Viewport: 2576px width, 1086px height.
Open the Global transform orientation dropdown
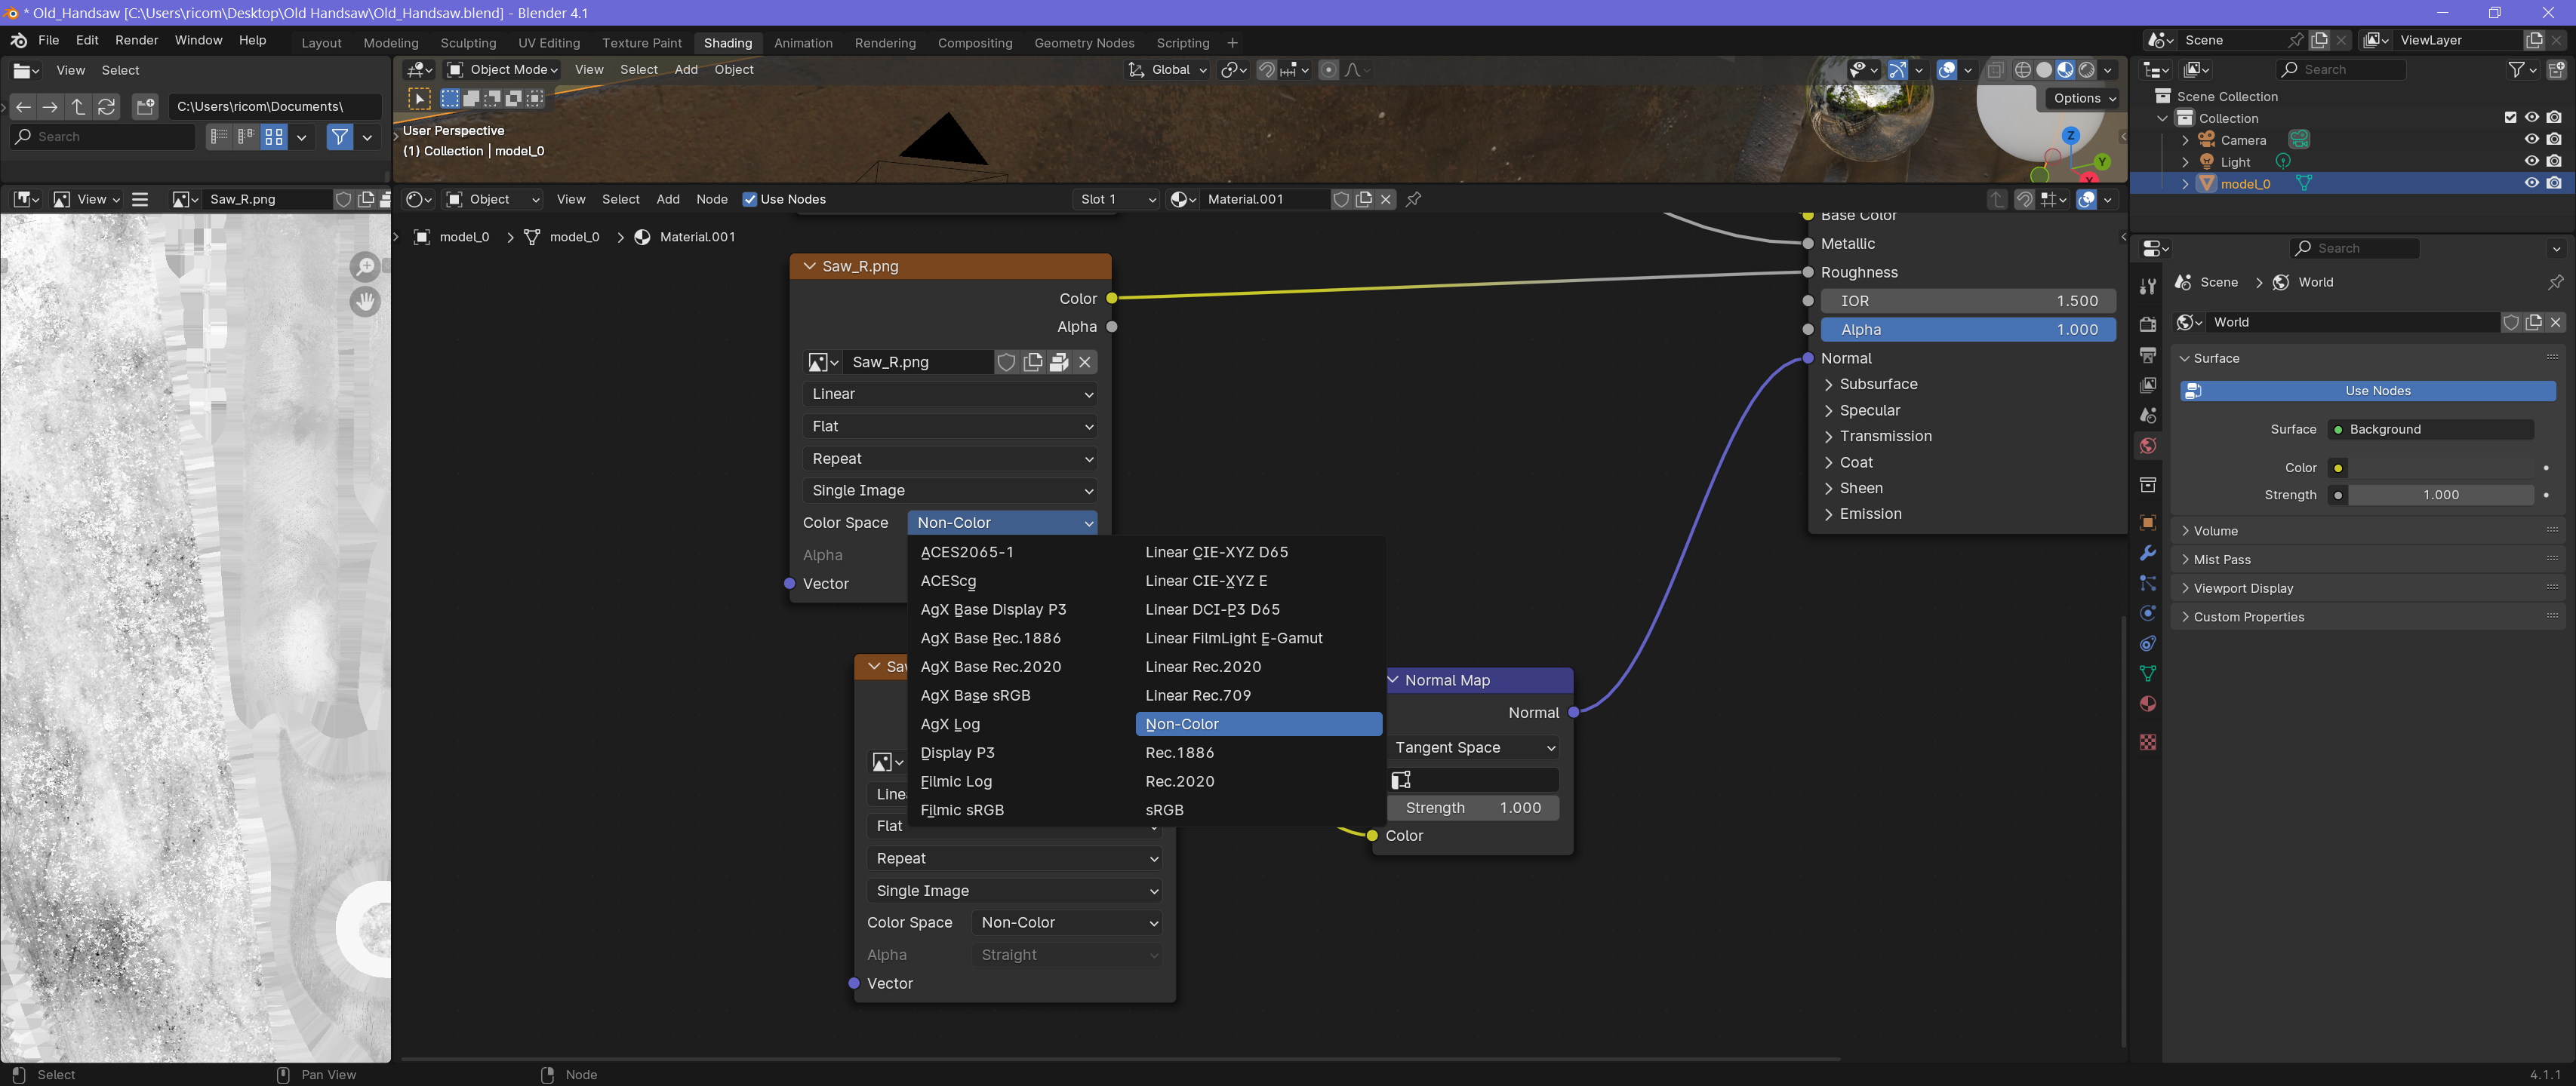pos(1168,70)
